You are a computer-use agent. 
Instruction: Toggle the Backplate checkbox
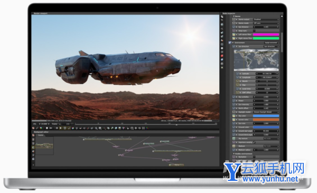click(x=254, y=157)
